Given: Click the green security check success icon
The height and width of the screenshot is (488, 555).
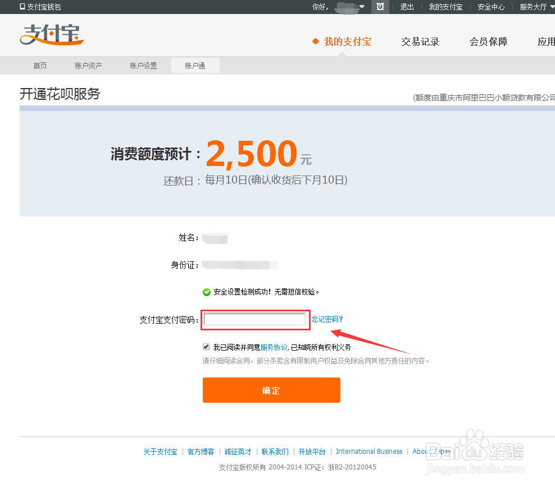Looking at the screenshot, I should coord(206,292).
